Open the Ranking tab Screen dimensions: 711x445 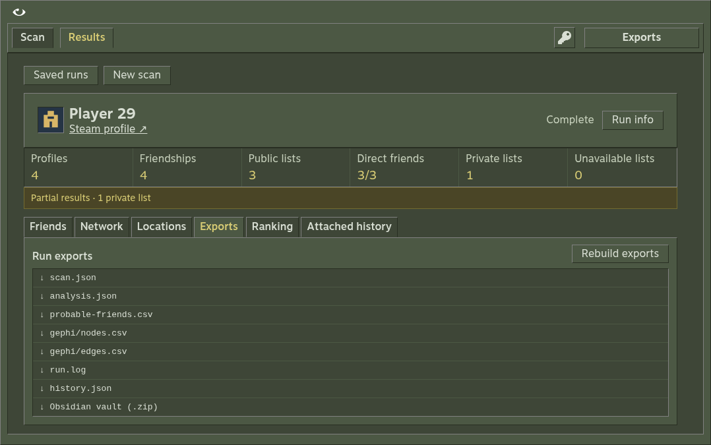click(272, 227)
